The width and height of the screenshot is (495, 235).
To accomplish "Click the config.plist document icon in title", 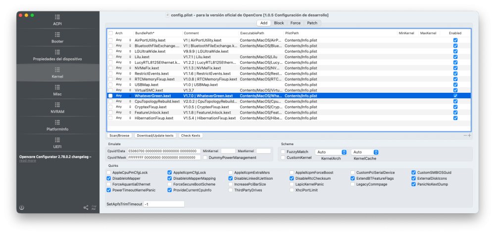I will coord(167,15).
